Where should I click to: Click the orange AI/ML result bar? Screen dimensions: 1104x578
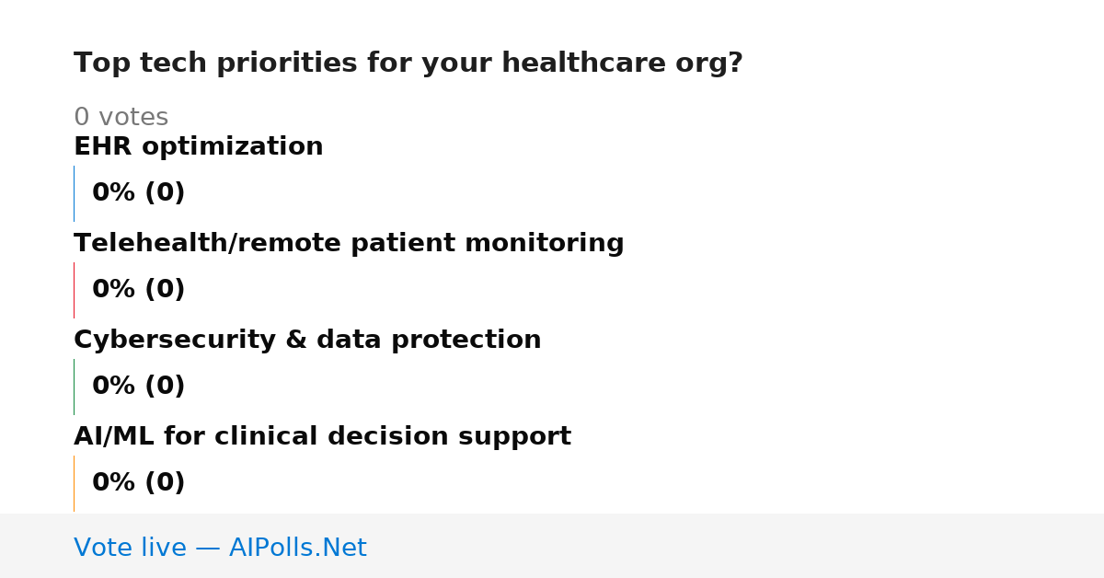pyautogui.click(x=74, y=483)
